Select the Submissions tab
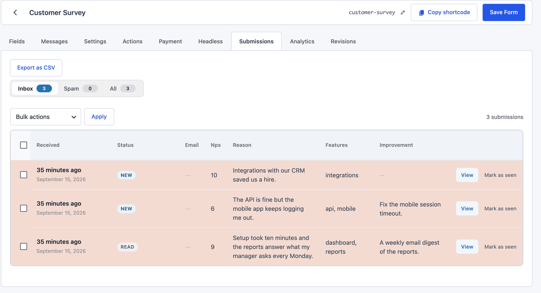Image resolution: width=541 pixels, height=293 pixels. click(256, 41)
